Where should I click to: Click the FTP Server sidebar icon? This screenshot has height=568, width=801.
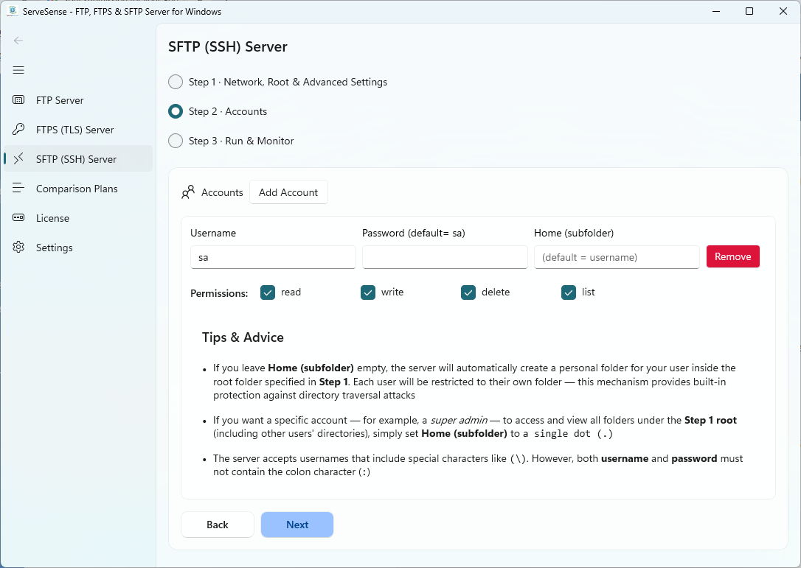click(x=18, y=100)
